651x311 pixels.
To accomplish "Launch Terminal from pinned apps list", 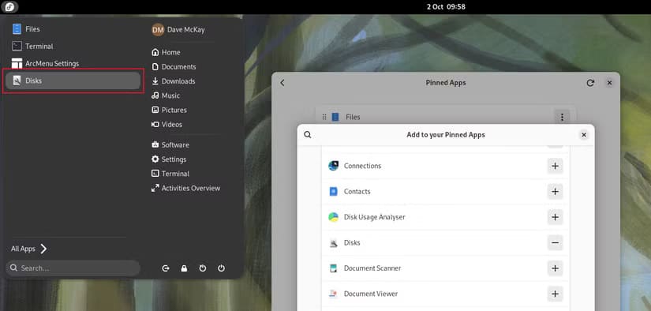I will (73, 46).
